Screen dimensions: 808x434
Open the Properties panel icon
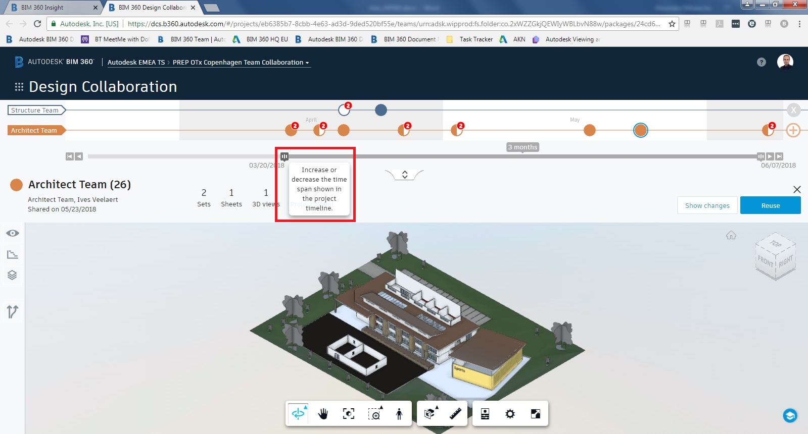485,414
